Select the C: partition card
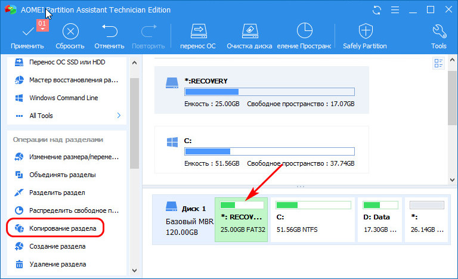The image size is (458, 279). tap(261, 150)
